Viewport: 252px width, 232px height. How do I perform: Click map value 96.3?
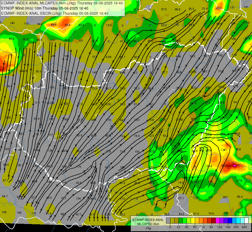(50, 166)
